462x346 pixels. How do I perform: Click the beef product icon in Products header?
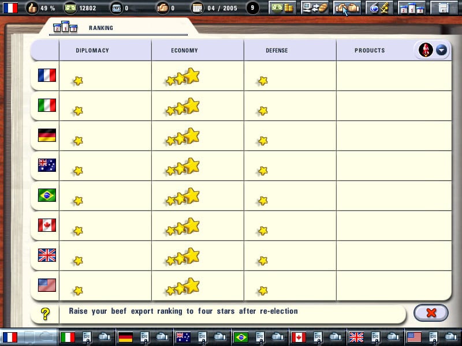tap(426, 50)
